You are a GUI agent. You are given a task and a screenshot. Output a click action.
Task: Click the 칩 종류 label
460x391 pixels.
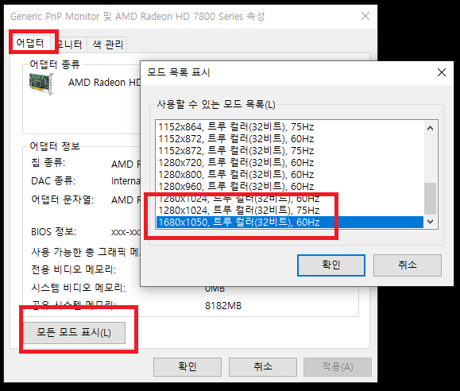coord(48,162)
